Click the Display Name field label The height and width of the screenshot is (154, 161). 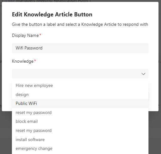click(x=25, y=36)
